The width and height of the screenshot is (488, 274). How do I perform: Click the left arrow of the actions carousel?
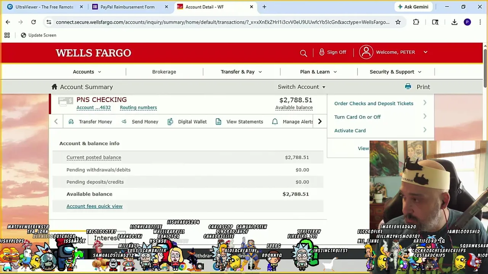[56, 121]
